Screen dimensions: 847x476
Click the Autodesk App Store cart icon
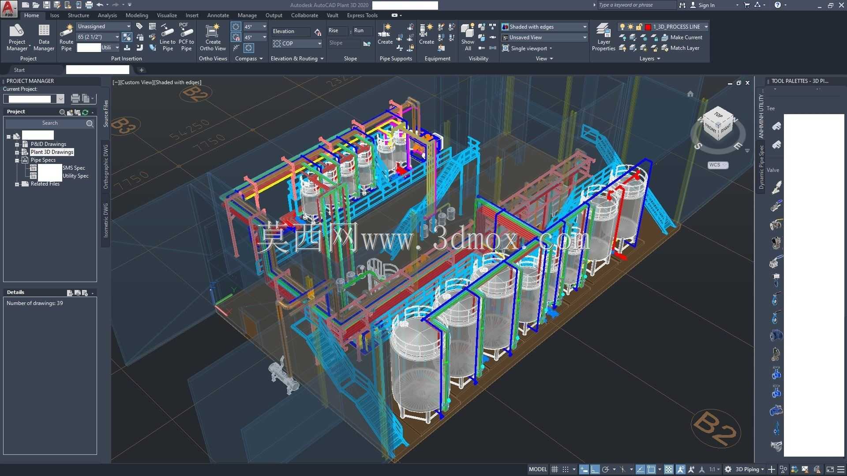point(746,5)
